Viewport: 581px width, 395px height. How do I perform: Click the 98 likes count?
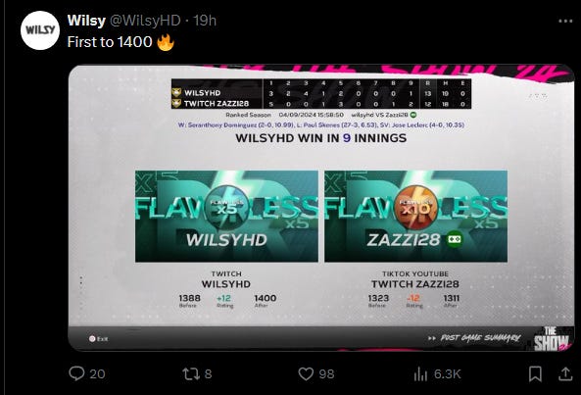[326, 373]
